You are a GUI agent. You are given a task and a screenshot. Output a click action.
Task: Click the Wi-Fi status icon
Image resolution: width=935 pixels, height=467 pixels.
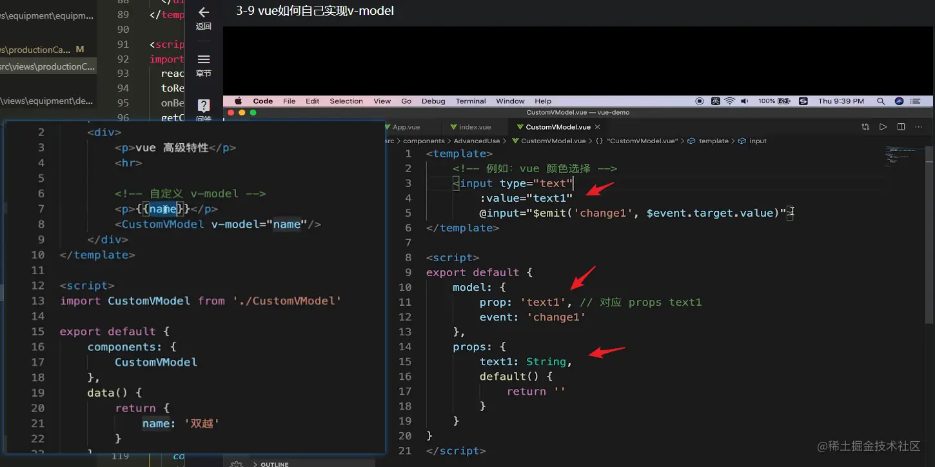[730, 101]
